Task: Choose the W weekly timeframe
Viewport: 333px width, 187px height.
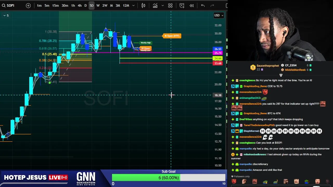Action: tap(98, 5)
